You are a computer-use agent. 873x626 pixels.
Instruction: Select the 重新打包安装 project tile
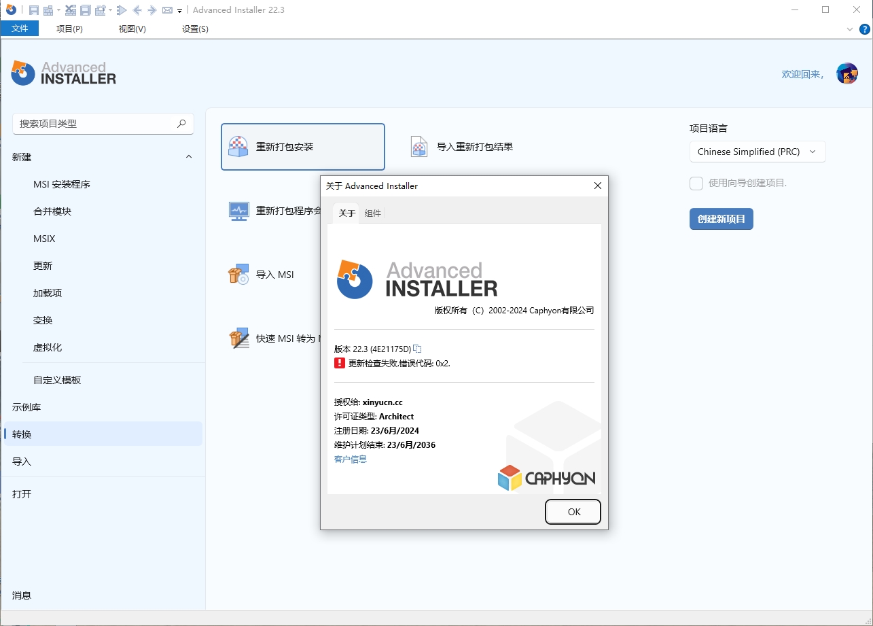[303, 146]
